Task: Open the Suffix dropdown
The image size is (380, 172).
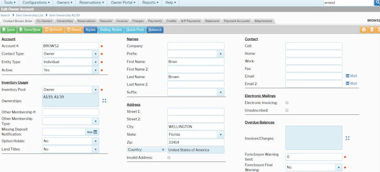Action: pos(220,92)
